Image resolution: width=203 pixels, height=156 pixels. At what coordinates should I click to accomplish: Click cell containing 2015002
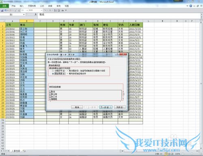(x=13, y=29)
